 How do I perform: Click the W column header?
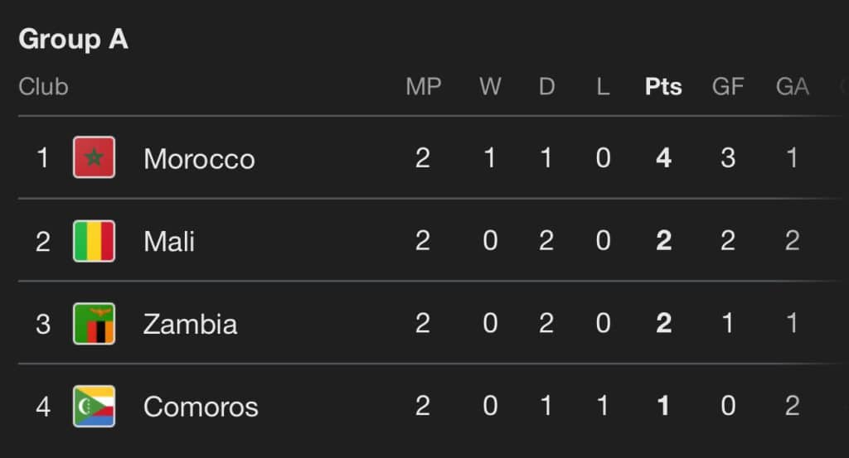pos(490,86)
